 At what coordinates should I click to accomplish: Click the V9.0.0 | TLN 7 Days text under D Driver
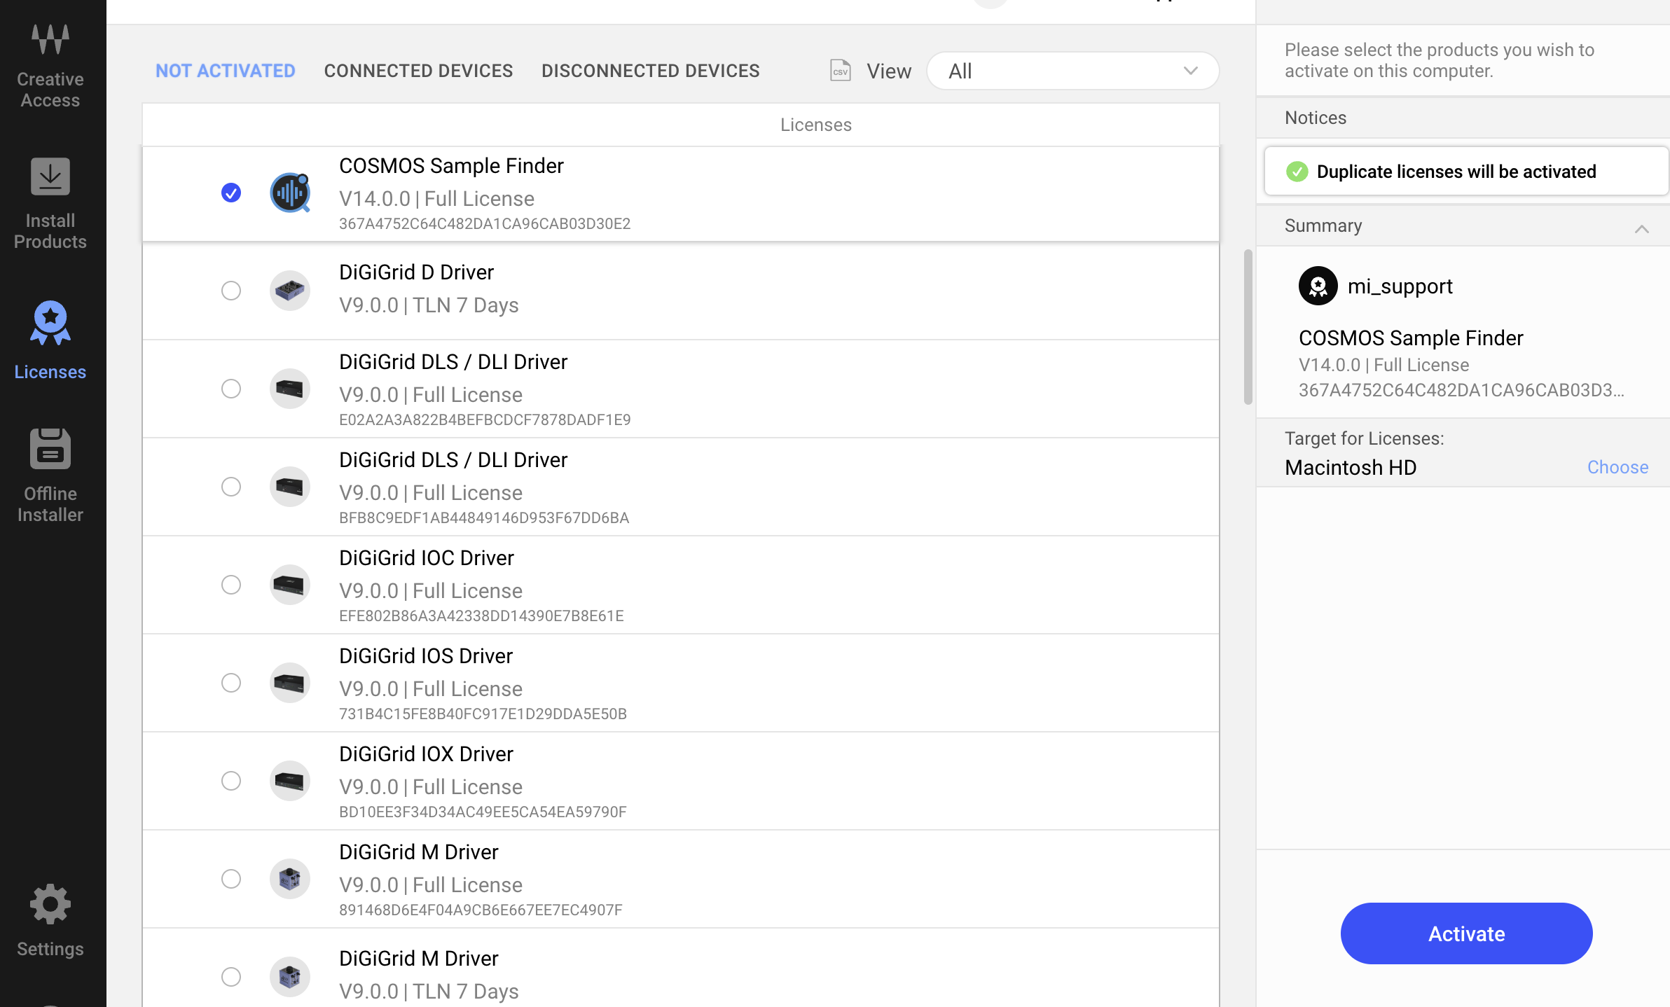pyautogui.click(x=429, y=305)
